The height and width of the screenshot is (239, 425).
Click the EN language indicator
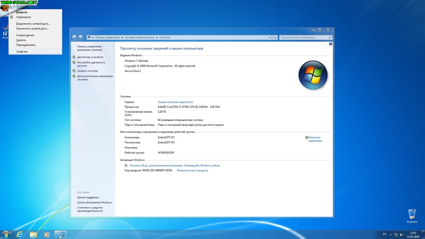coord(384,234)
